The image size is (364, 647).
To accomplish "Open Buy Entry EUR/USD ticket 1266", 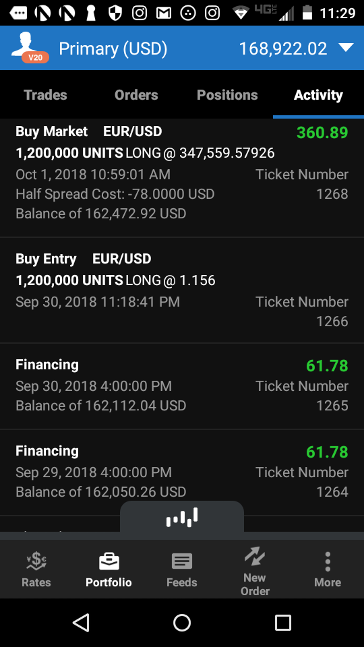I will click(x=182, y=290).
